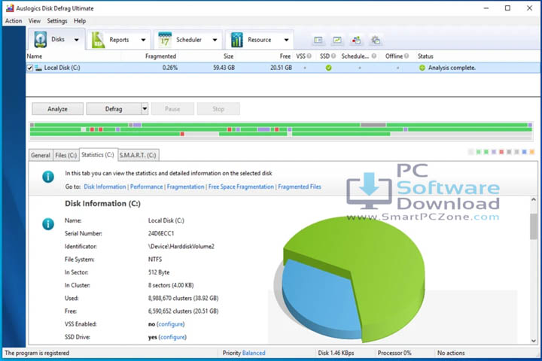Switch to the Files (C:) tab
Screen dimensions: 542x361
[66, 155]
